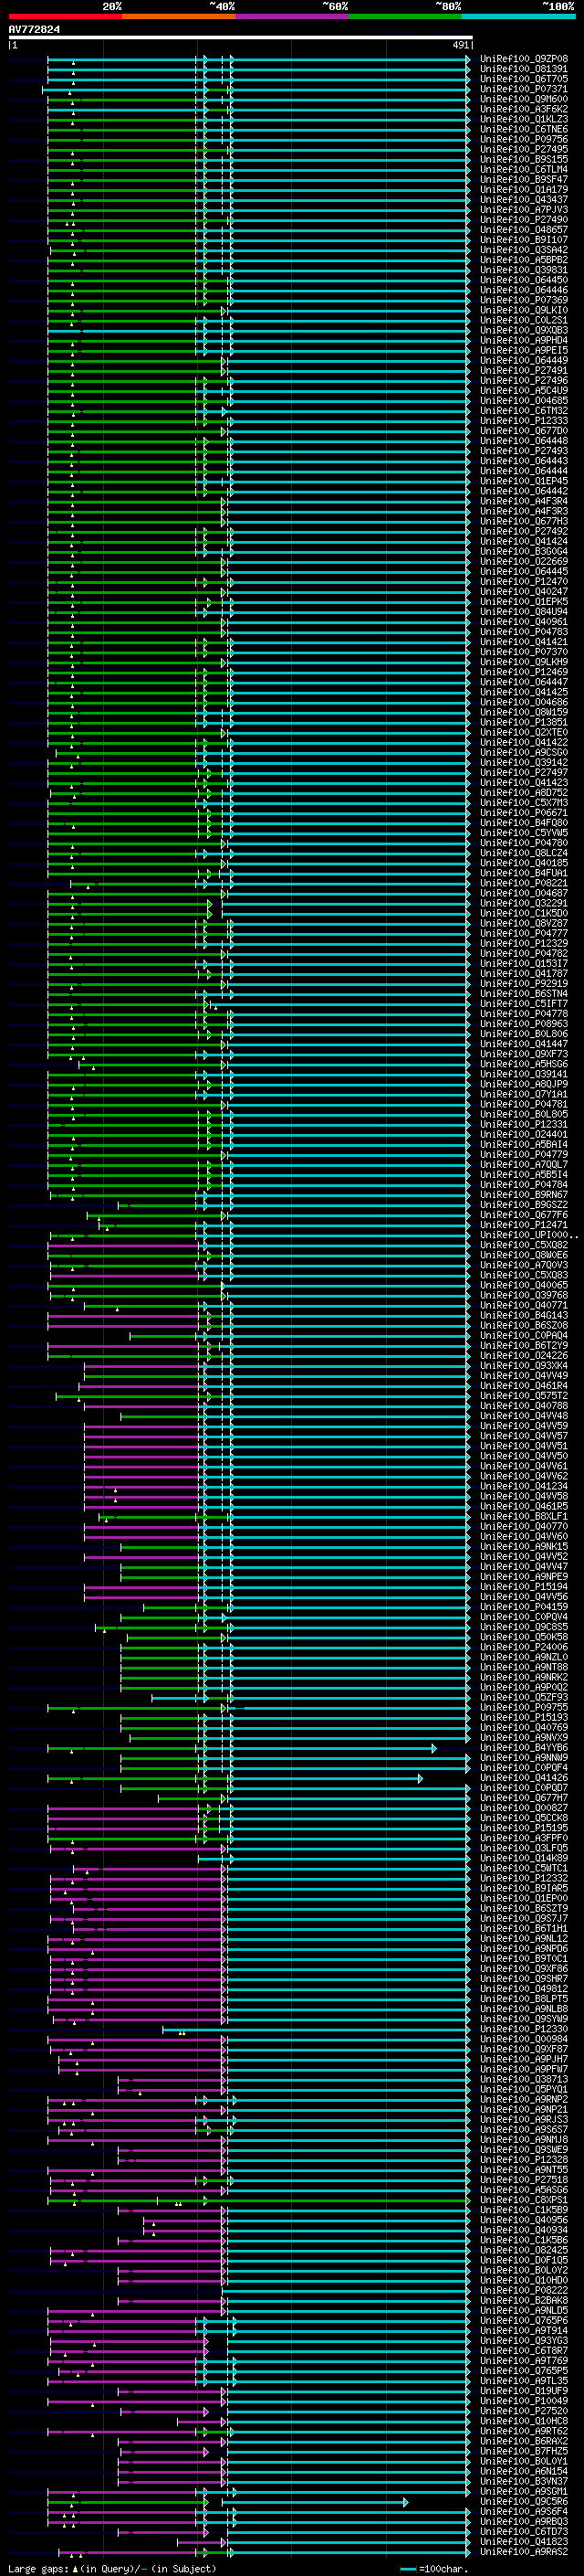Select hit label UniRef100_Q93XK4
This screenshot has width=584, height=2576.
pos(524,1366)
